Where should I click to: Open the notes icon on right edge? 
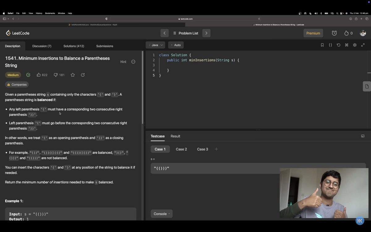tap(367, 86)
